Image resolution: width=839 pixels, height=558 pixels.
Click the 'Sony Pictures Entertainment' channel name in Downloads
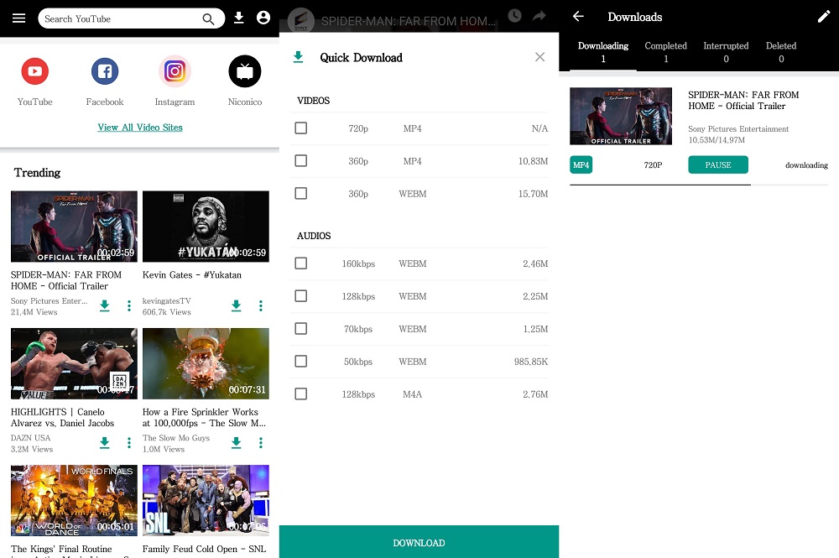[x=738, y=129]
